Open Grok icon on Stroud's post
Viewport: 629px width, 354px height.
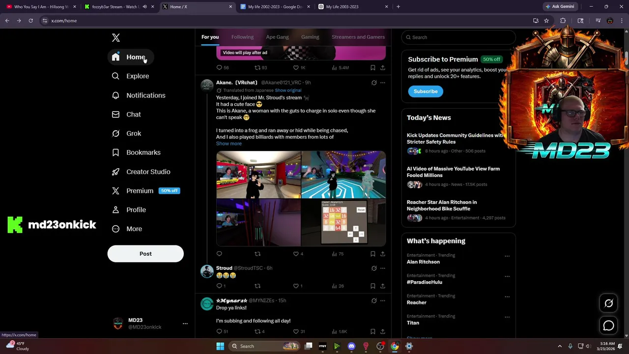(x=374, y=268)
